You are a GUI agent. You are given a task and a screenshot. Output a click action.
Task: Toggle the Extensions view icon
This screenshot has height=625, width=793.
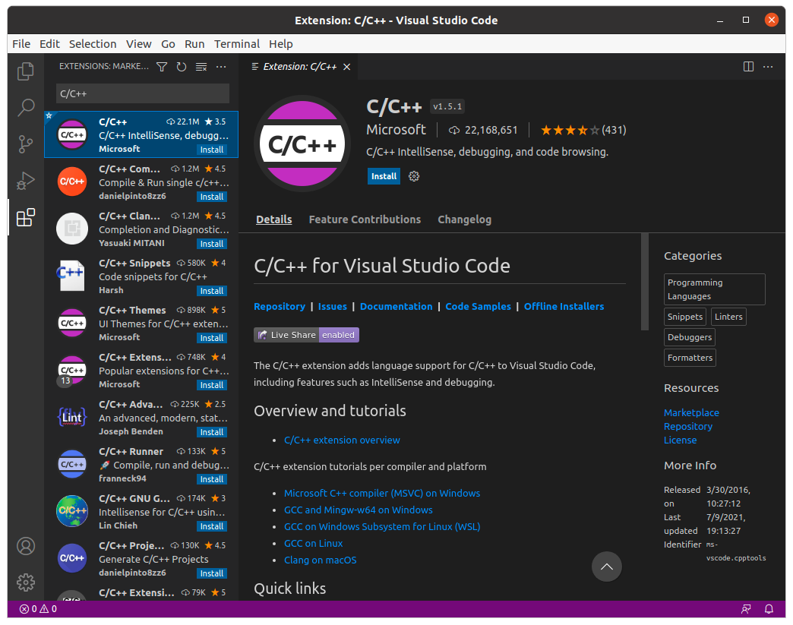(25, 217)
